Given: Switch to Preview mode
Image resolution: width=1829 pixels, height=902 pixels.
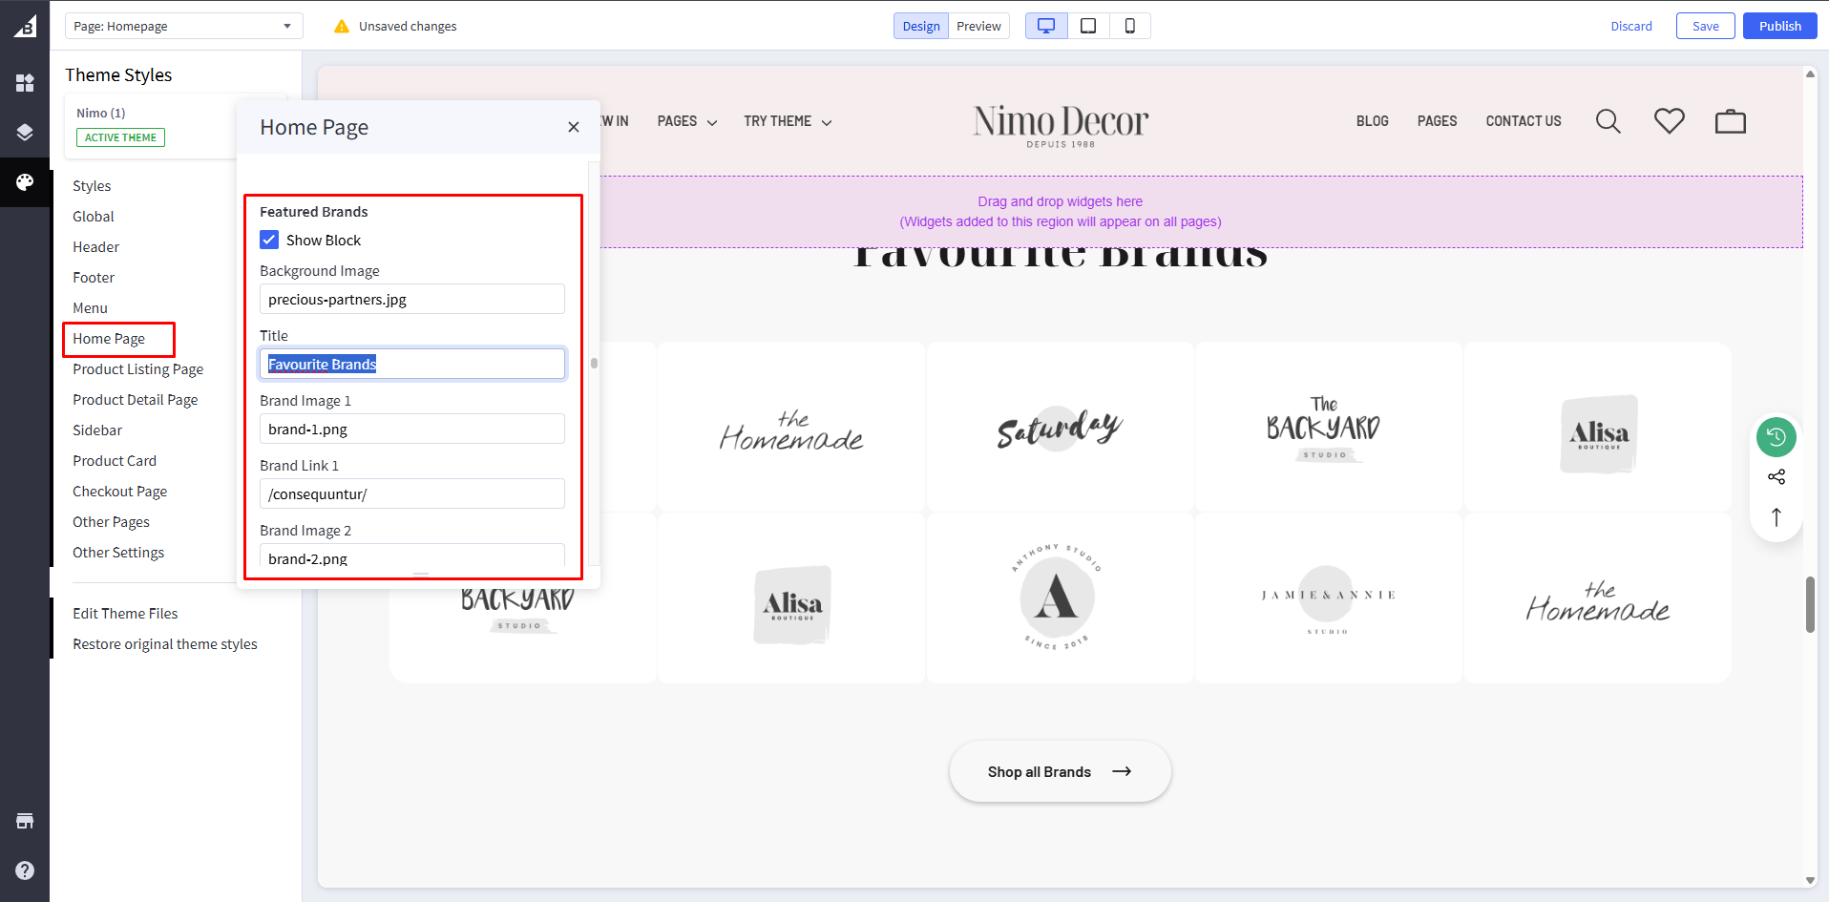Looking at the screenshot, I should (978, 26).
